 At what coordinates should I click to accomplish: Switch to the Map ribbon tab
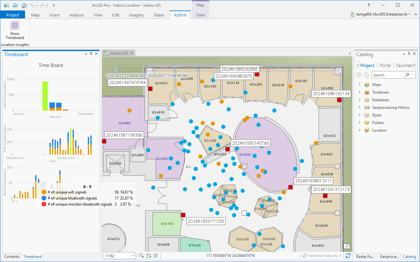(x=35, y=15)
